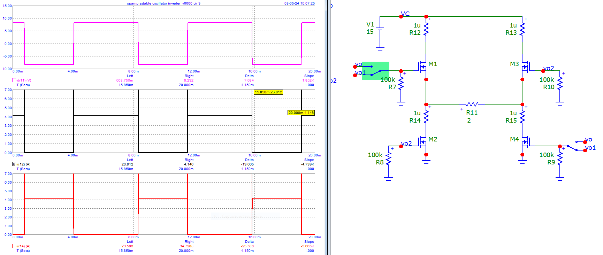Select resistor R10 symbol
Image resolution: width=603 pixels, height=255 pixels.
tap(560, 84)
